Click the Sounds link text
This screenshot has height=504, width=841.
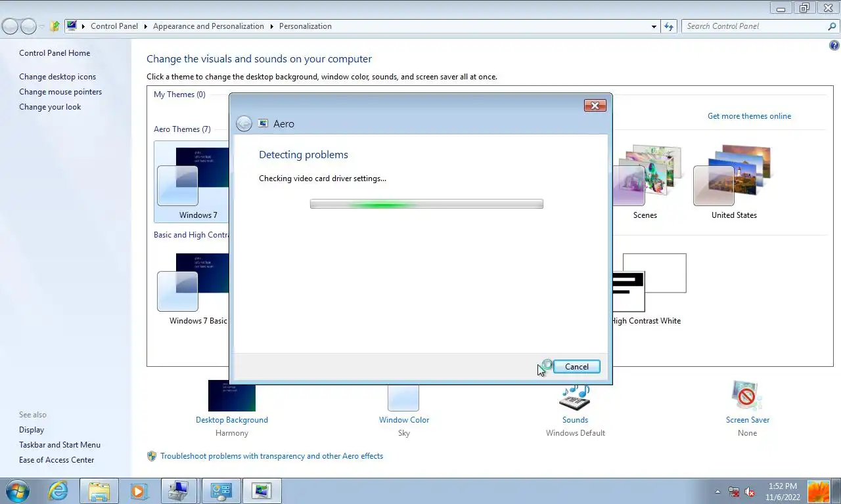pos(575,420)
